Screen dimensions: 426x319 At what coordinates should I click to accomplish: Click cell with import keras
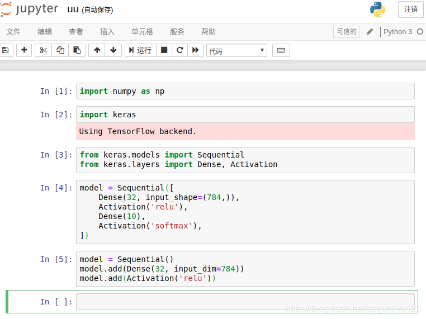(x=245, y=115)
